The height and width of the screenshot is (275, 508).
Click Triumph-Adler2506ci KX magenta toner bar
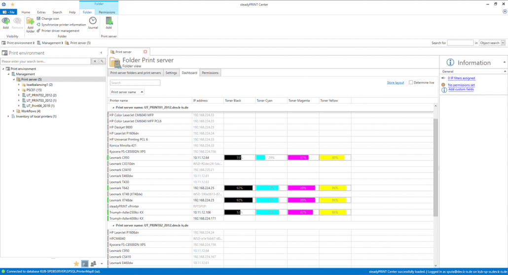point(303,212)
